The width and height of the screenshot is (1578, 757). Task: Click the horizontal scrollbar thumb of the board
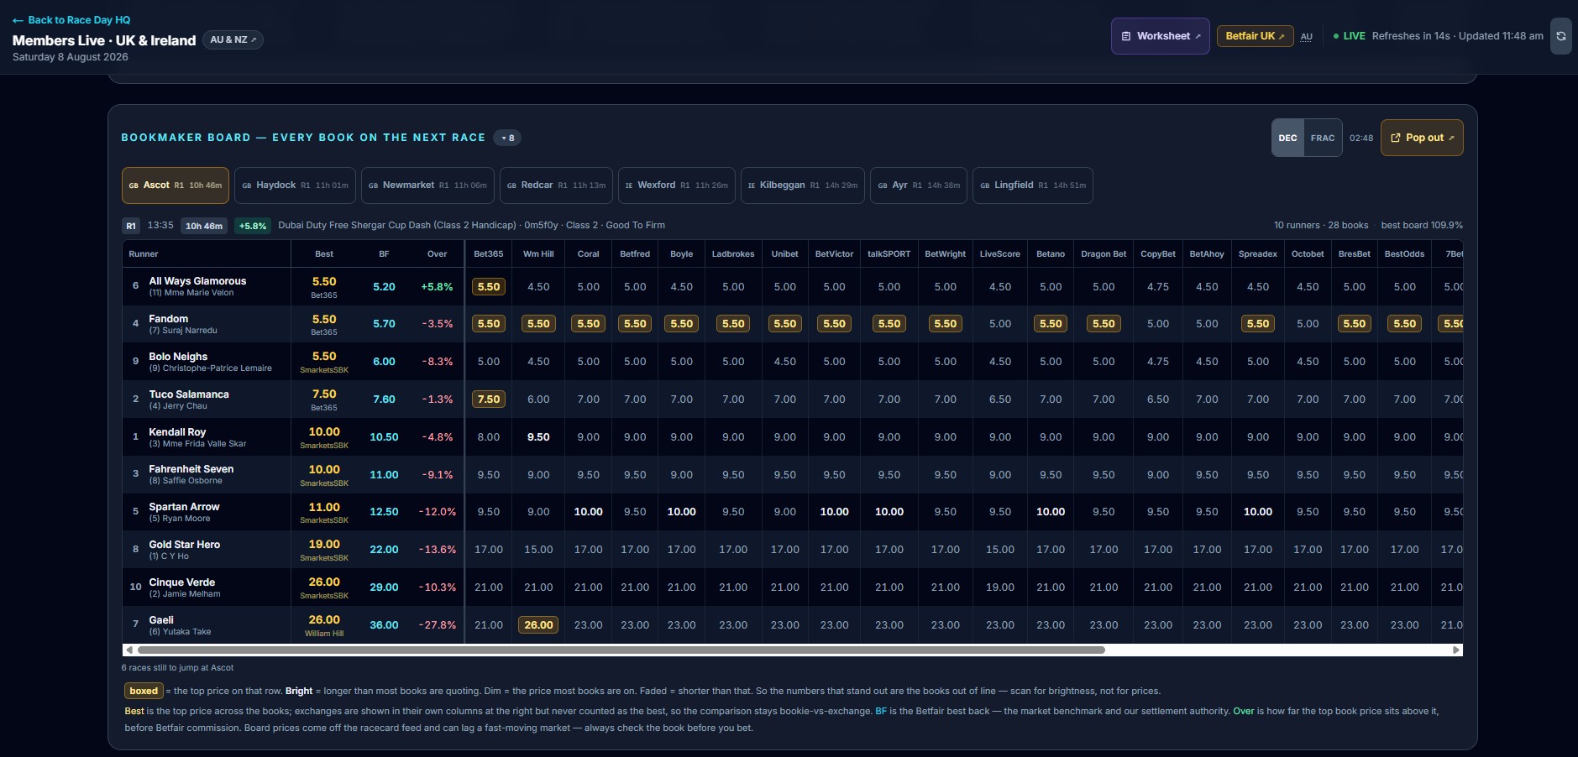coord(621,650)
